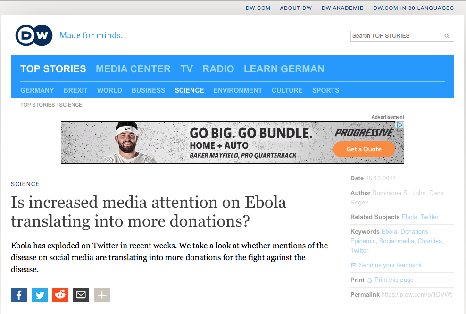Focus the Search TOP STORIES field

402,36
